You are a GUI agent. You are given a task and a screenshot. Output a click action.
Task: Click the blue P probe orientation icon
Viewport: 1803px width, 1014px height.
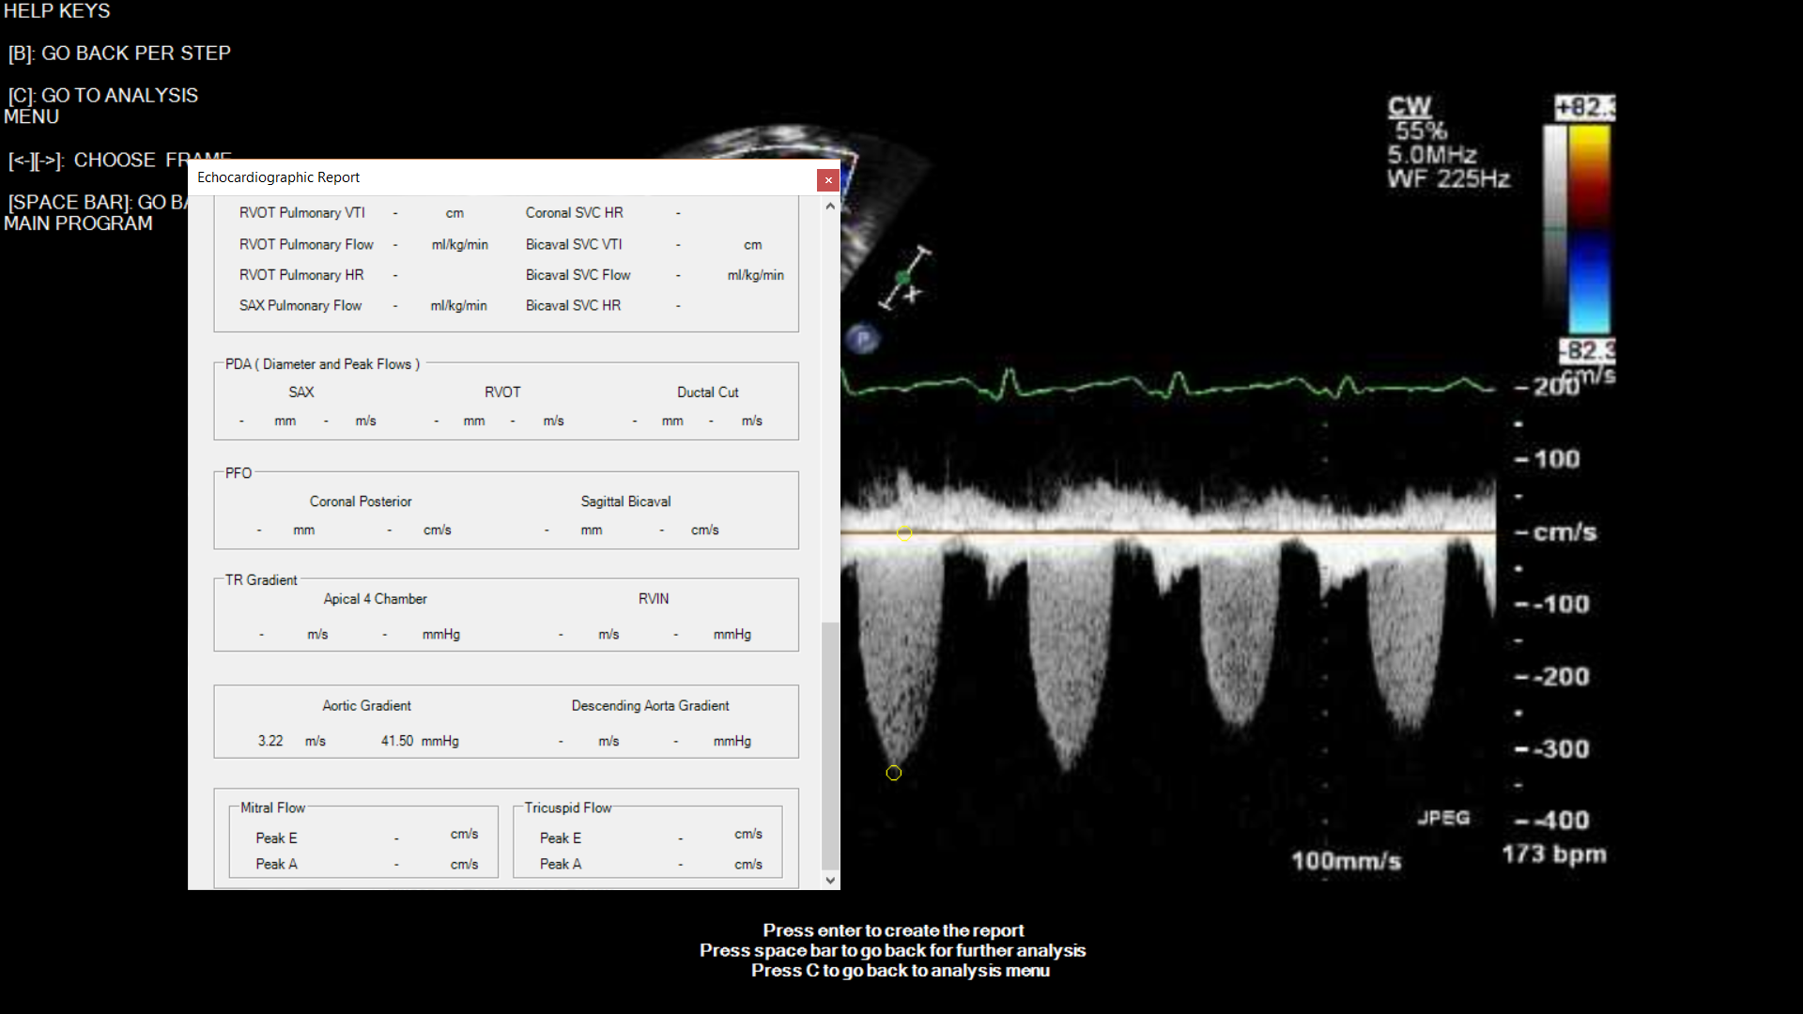(862, 339)
